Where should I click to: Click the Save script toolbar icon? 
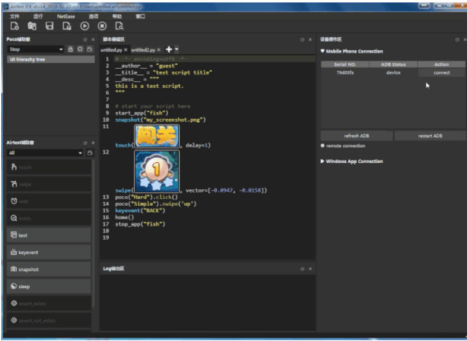point(49,26)
